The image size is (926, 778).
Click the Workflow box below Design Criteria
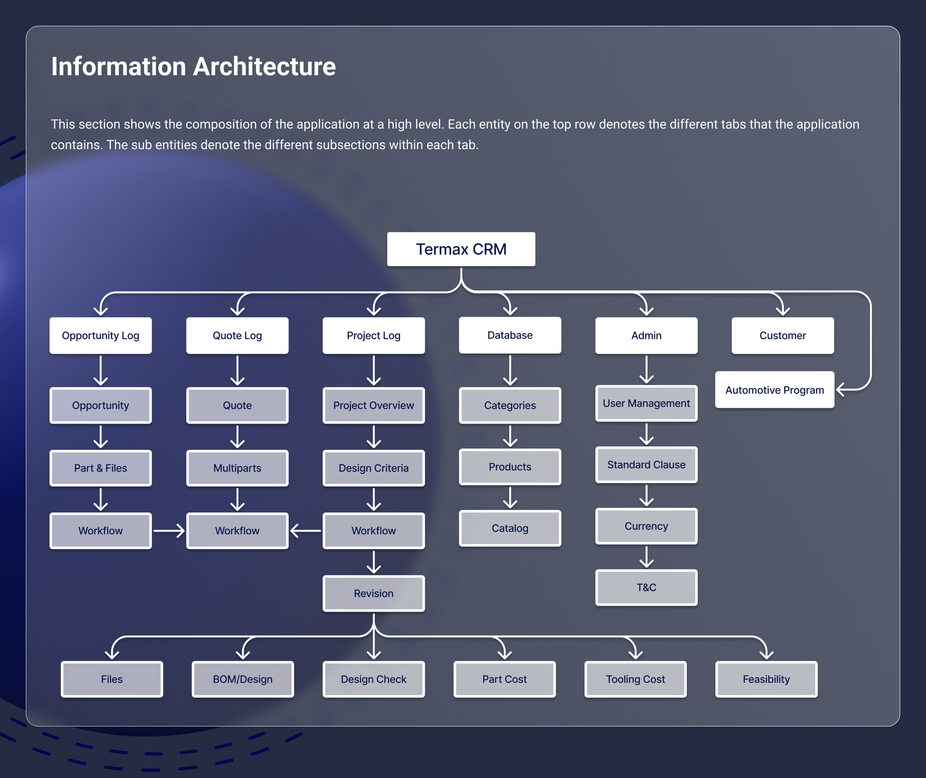[373, 531]
